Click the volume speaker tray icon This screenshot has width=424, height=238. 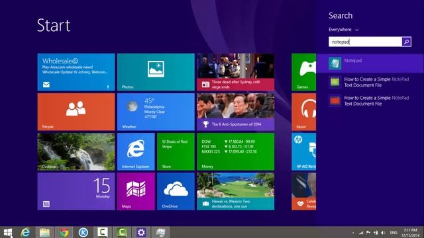[x=383, y=233]
